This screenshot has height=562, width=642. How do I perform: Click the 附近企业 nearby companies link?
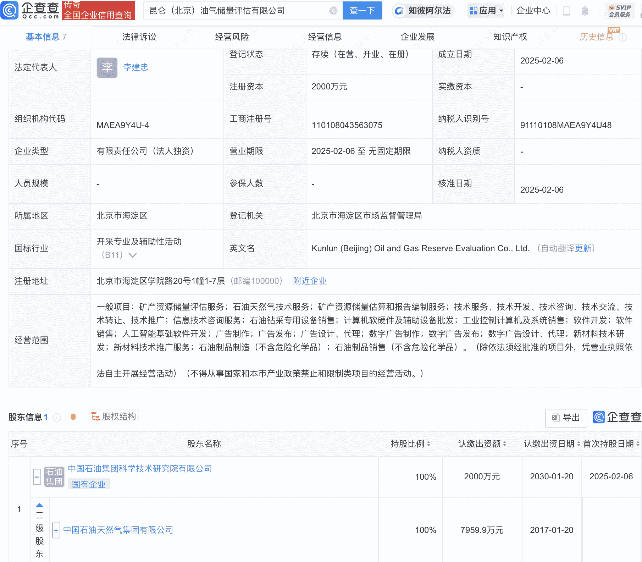pos(309,281)
